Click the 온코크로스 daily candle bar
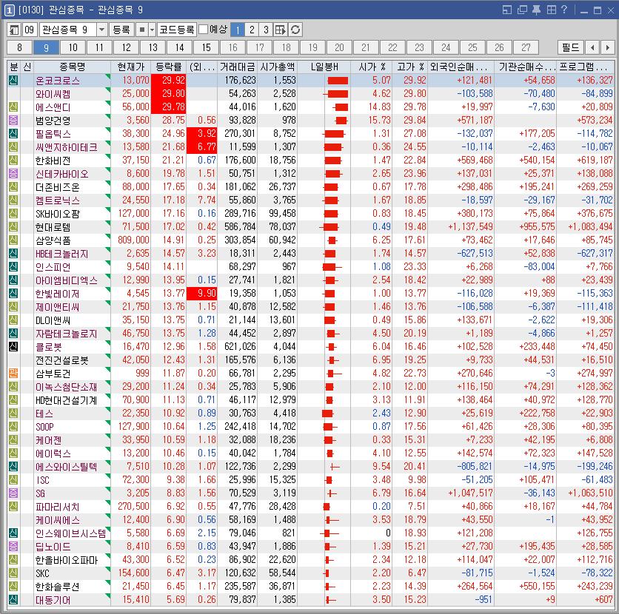This screenshot has height=614, width=619. (x=338, y=81)
